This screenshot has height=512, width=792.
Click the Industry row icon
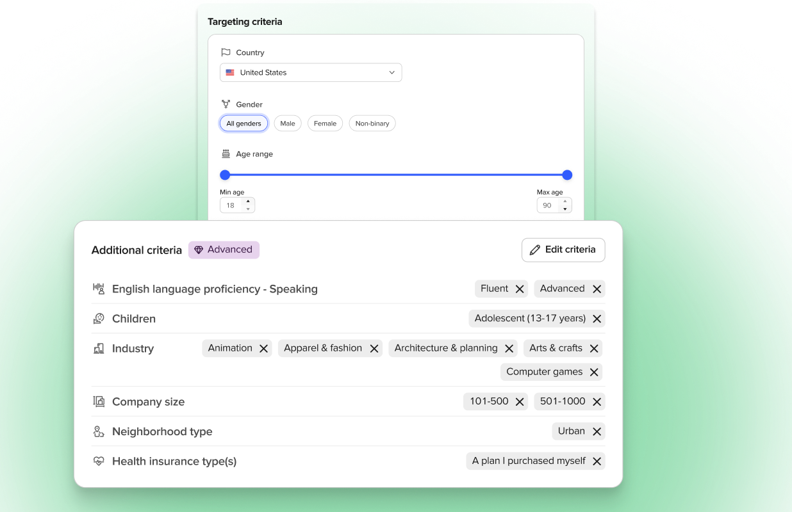click(99, 349)
